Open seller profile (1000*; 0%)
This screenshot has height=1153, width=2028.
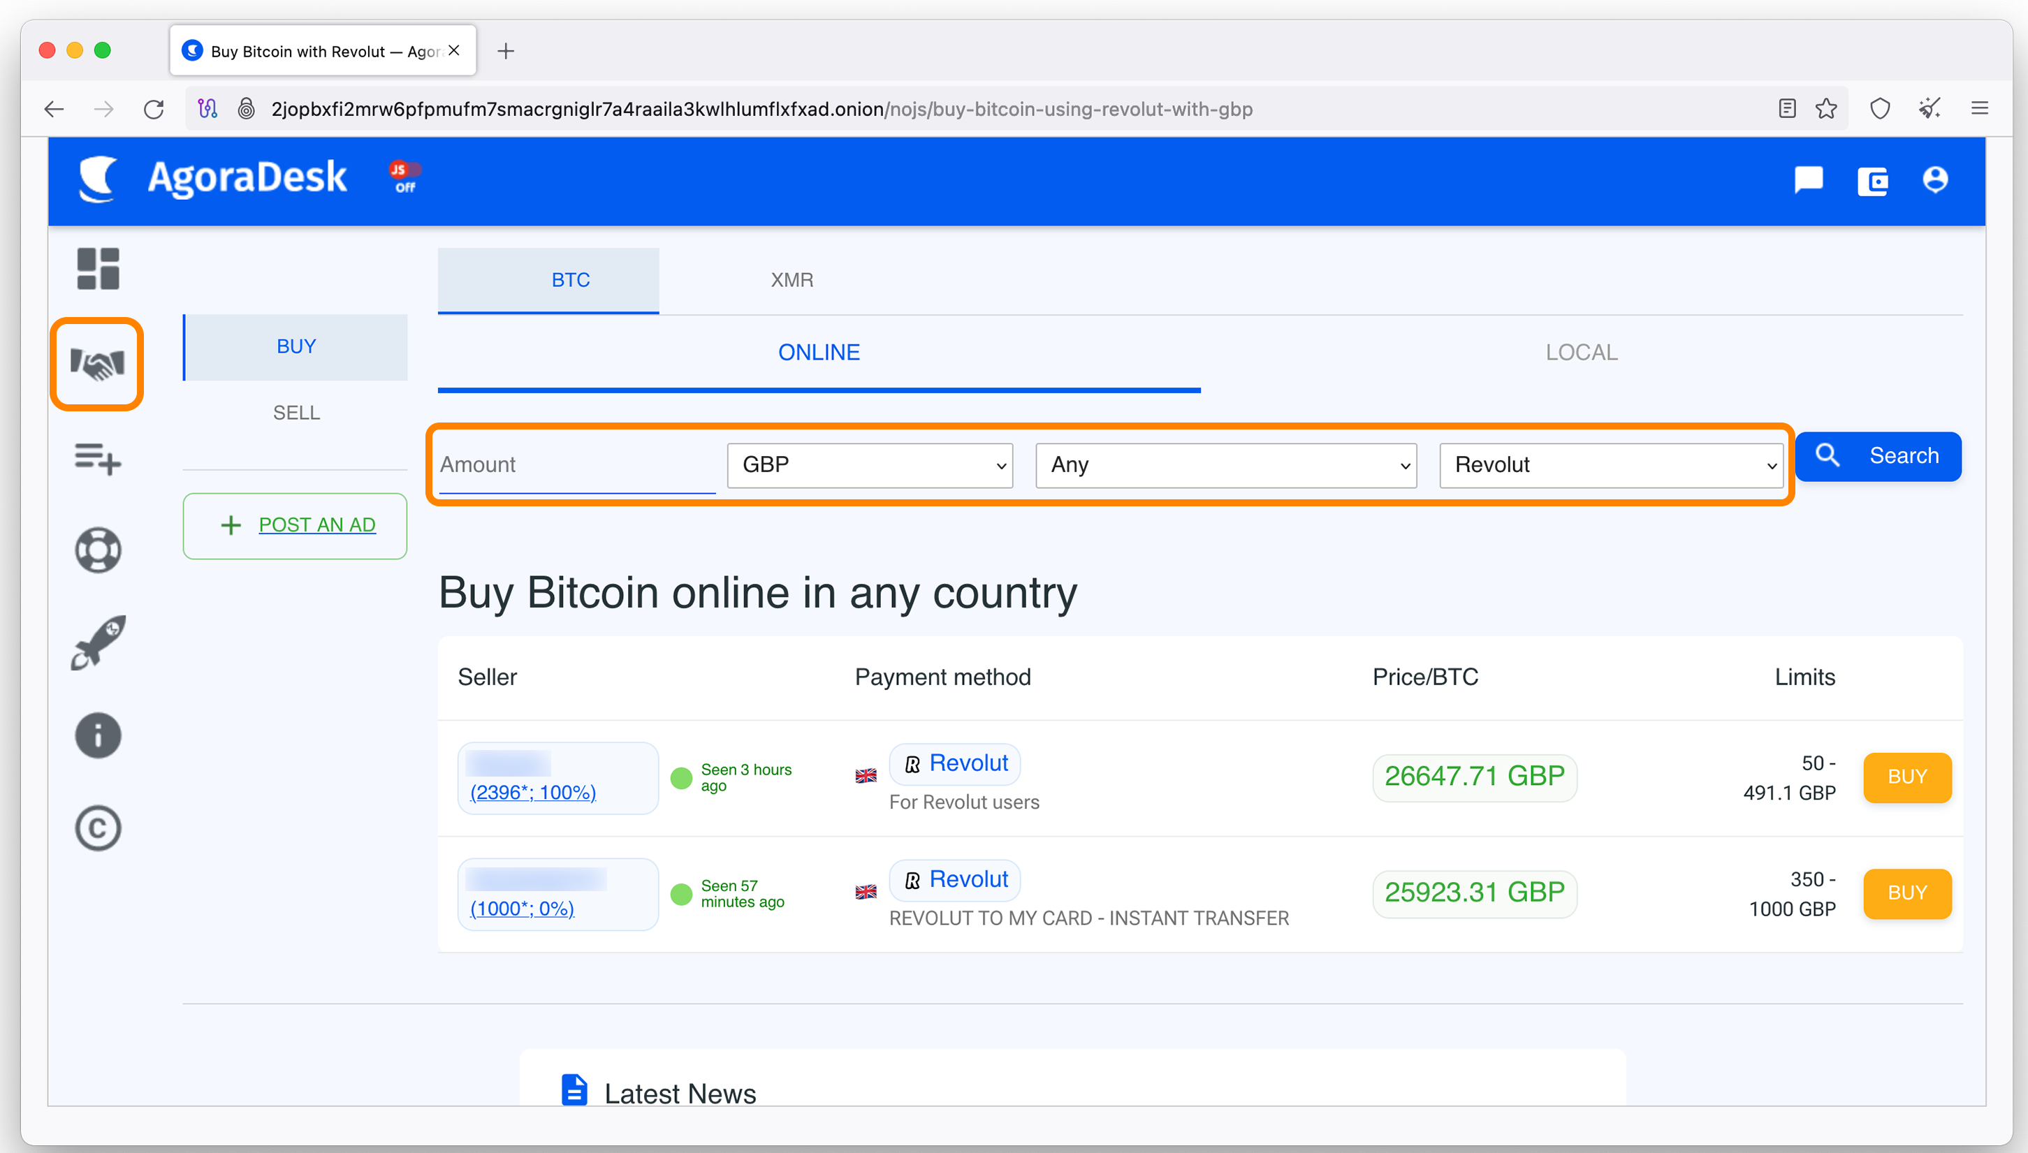click(x=522, y=909)
